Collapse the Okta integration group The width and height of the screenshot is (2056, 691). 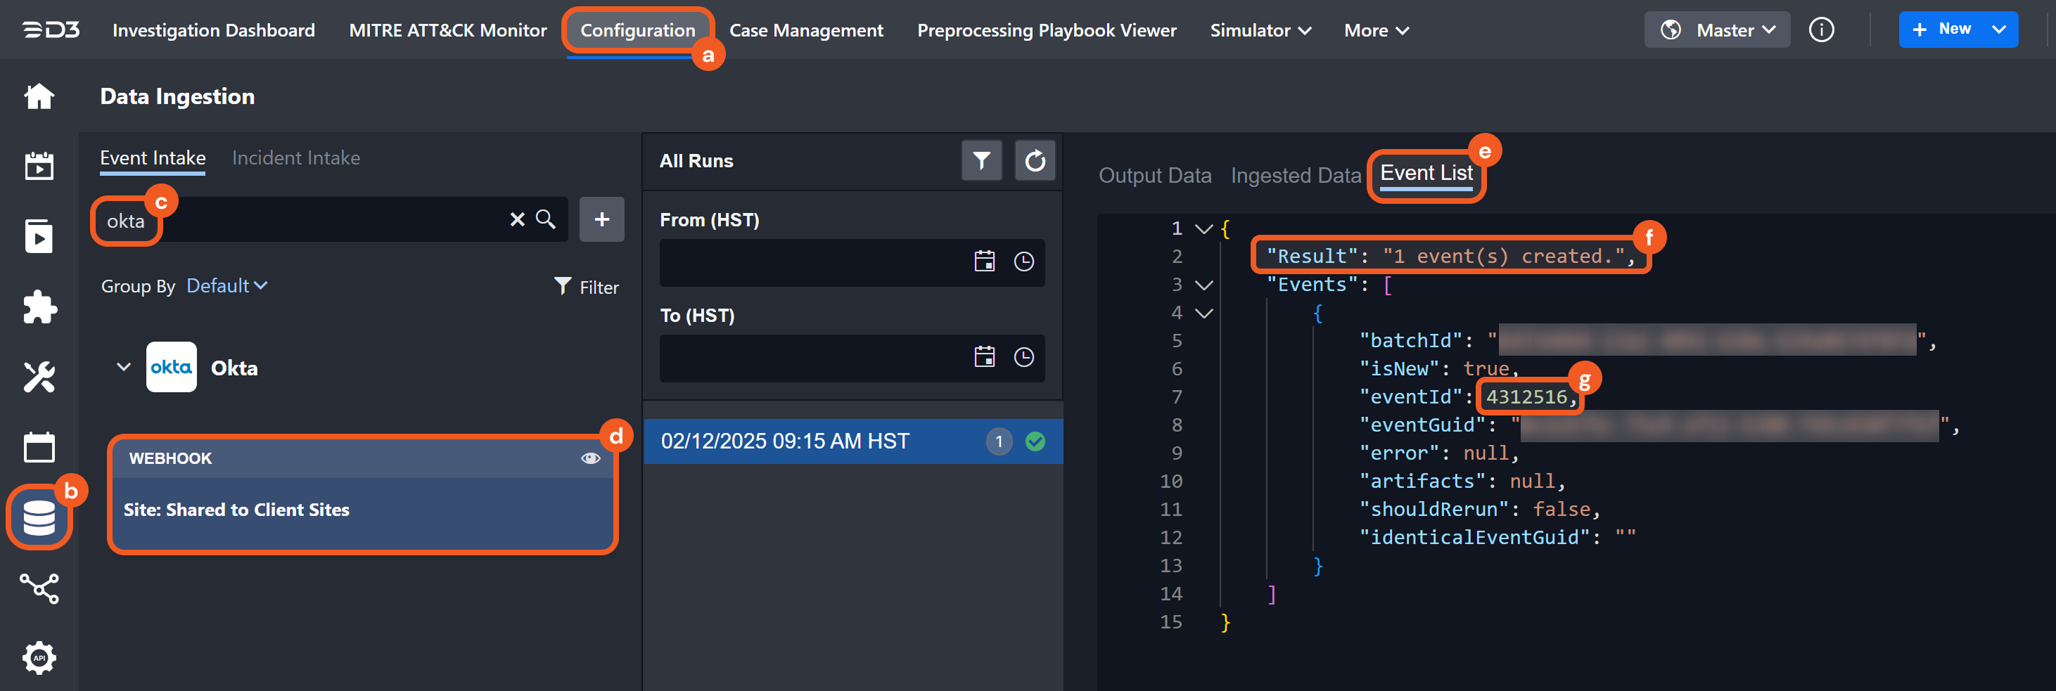(x=123, y=367)
